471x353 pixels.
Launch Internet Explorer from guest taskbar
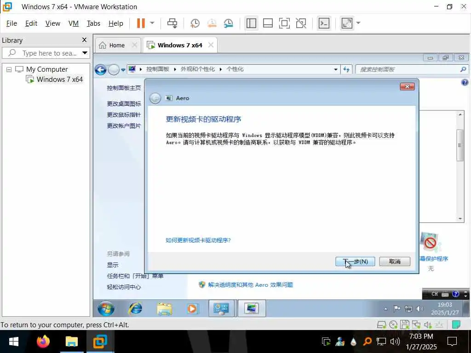tap(136, 308)
